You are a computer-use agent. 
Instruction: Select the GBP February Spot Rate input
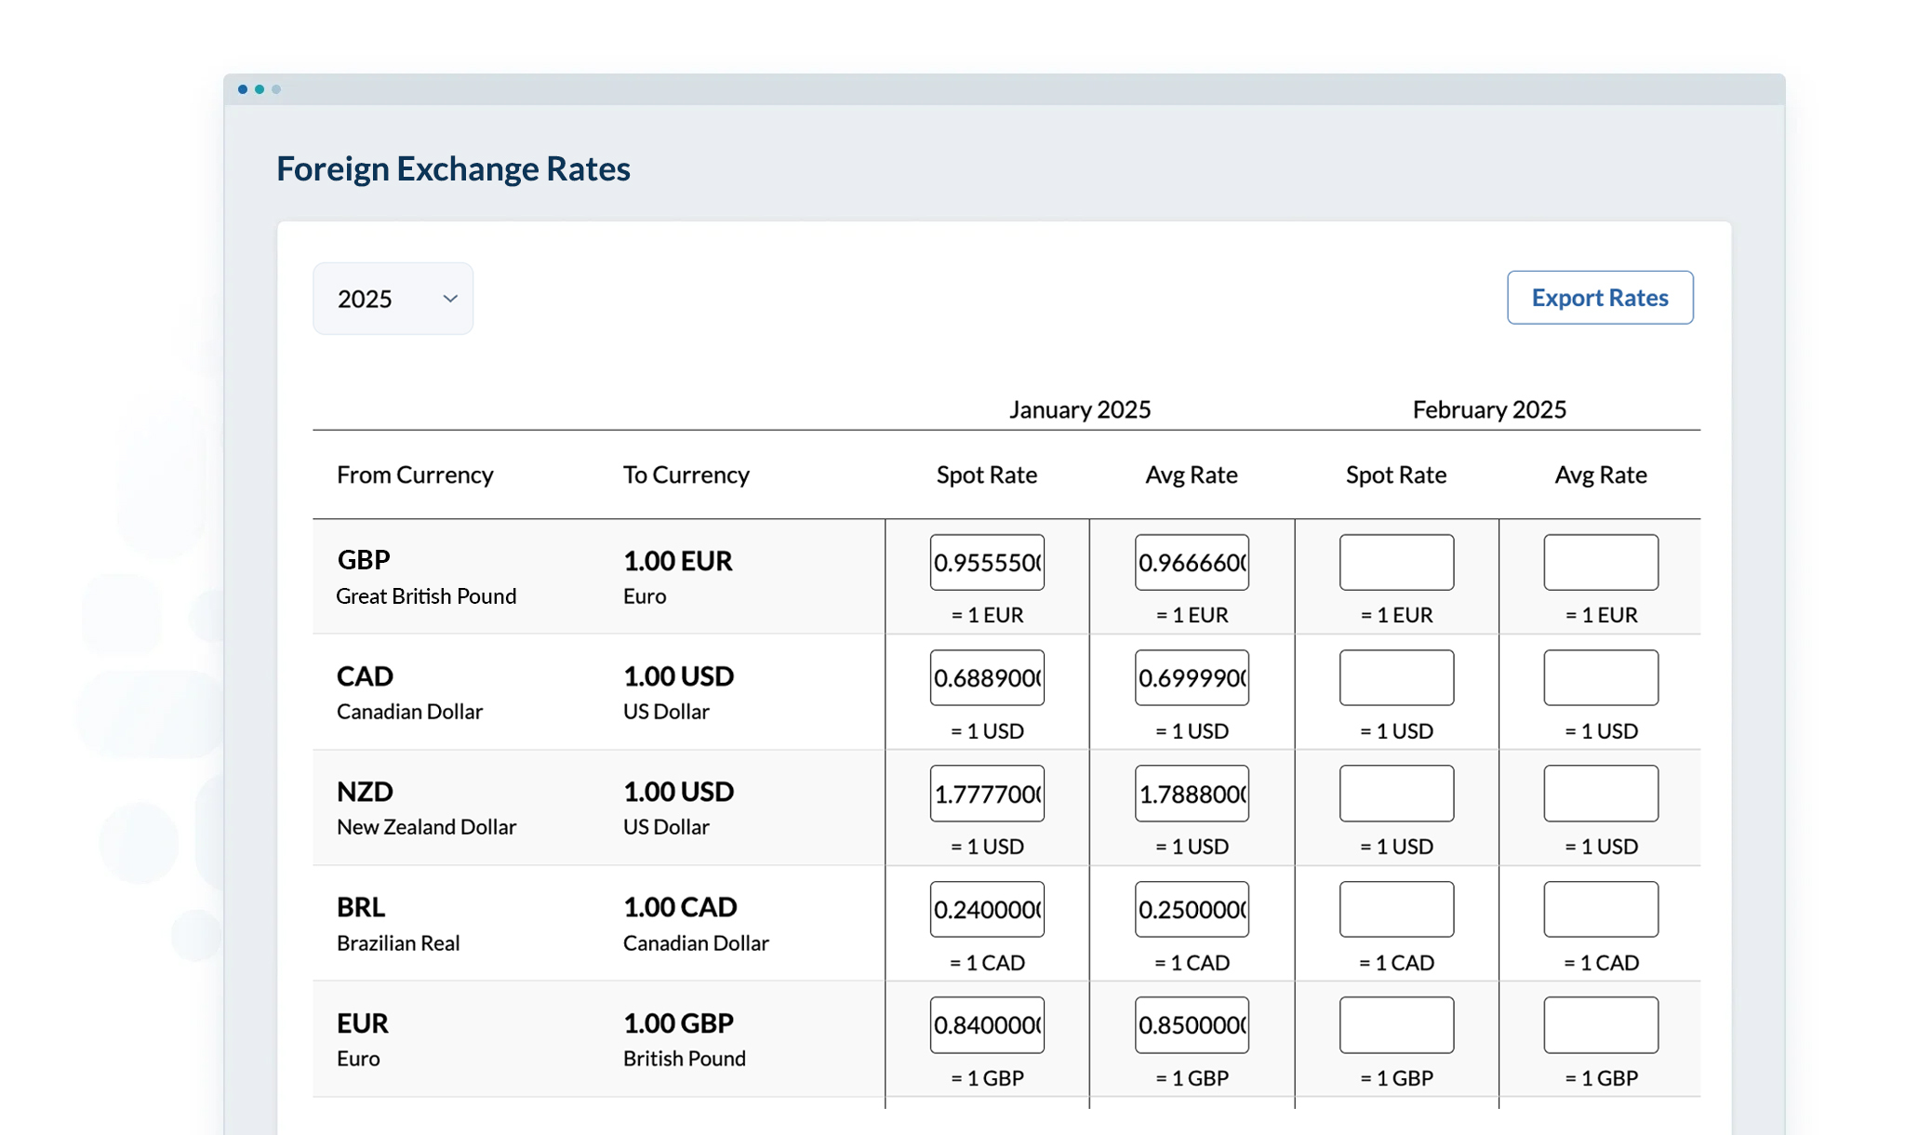[1396, 562]
